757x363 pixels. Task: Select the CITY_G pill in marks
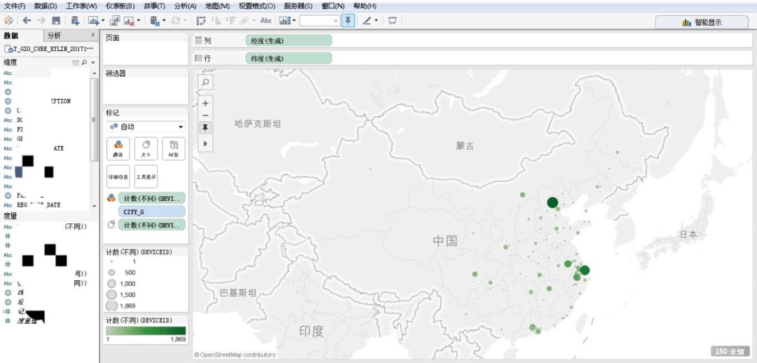click(x=151, y=212)
